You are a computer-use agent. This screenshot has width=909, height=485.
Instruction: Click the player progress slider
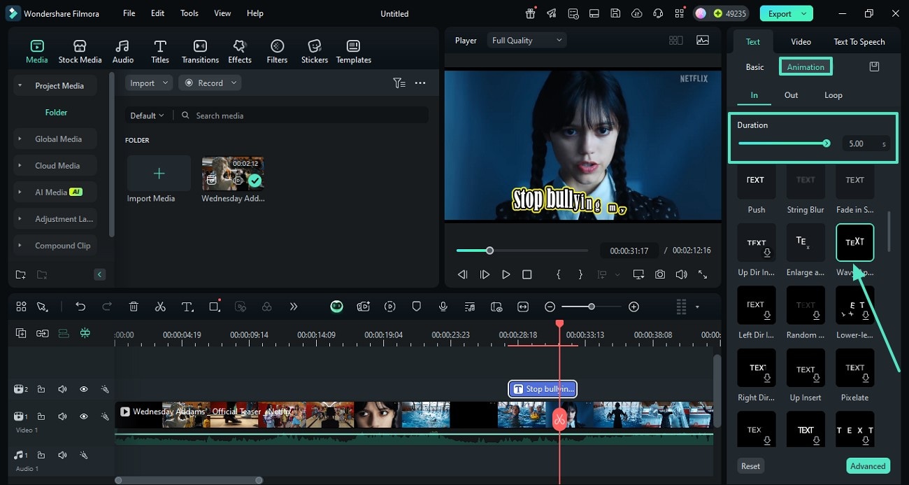(x=522, y=251)
